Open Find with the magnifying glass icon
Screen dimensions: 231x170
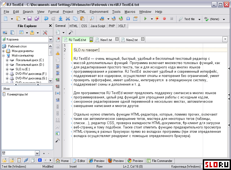pyautogui.click(x=92, y=19)
